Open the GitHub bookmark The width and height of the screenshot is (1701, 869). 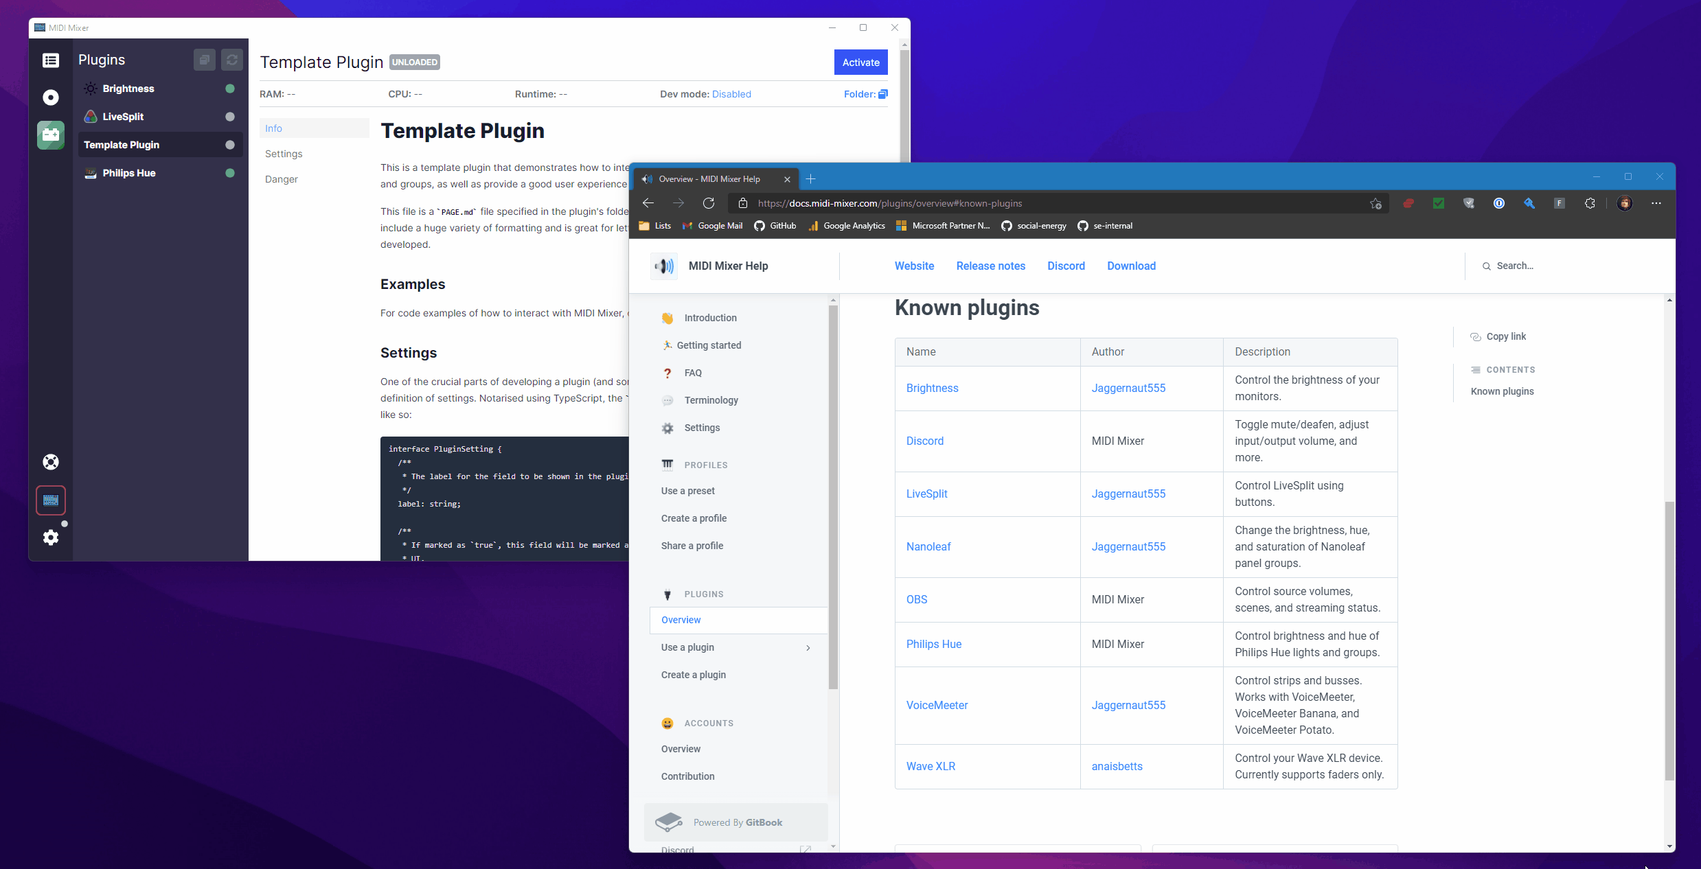coord(775,226)
